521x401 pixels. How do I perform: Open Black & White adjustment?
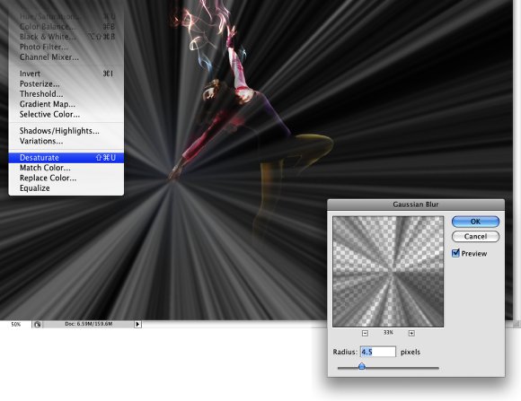click(66, 37)
